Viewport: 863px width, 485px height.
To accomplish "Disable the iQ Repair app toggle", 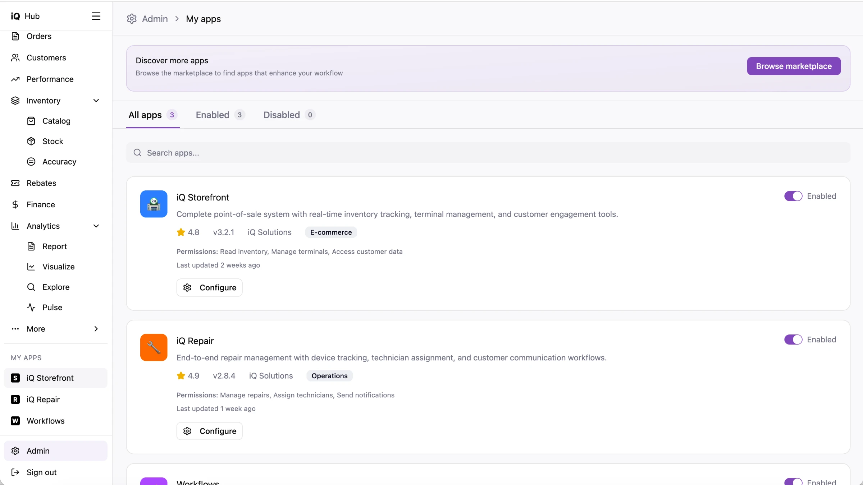I will 793,339.
